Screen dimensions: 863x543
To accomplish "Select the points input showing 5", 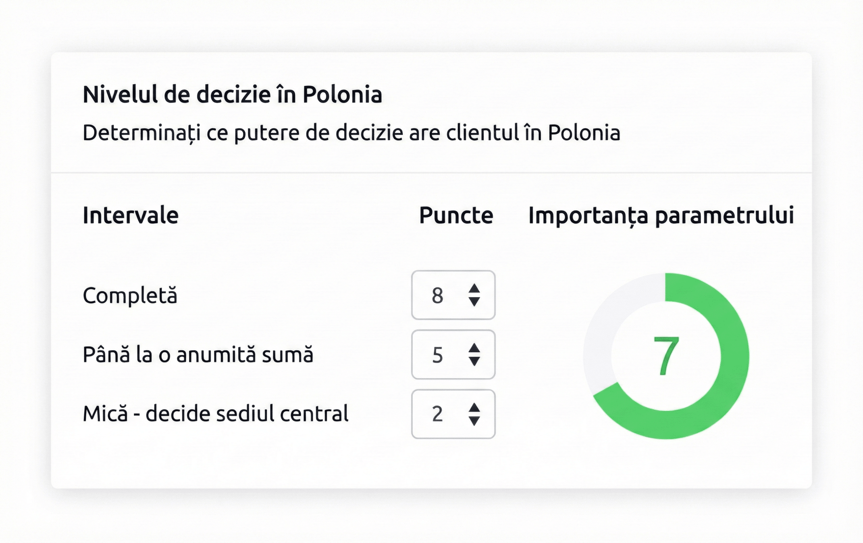I will point(441,354).
